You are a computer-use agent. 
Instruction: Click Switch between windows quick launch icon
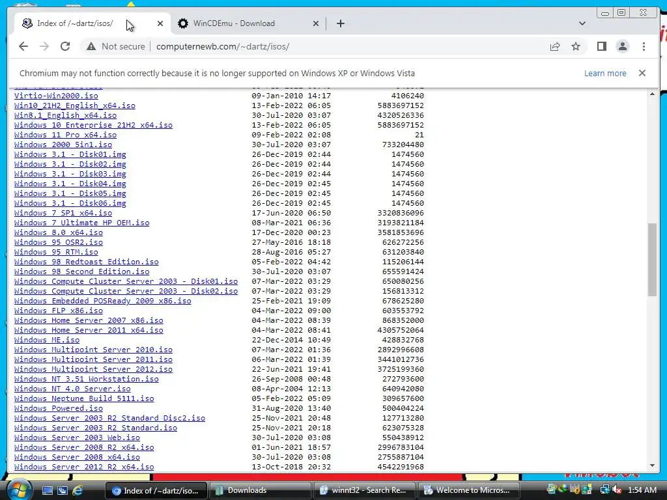point(63,490)
